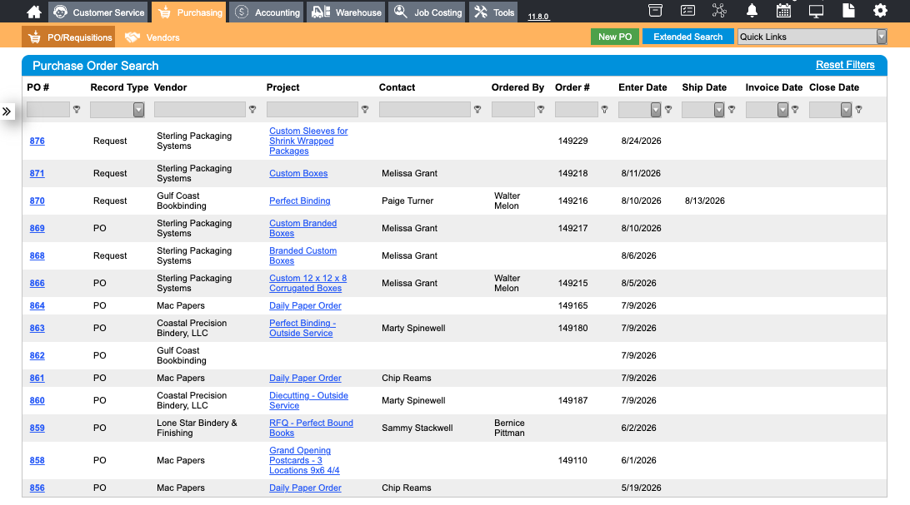The width and height of the screenshot is (910, 505).
Task: Open the Customer Service menu
Action: click(x=98, y=12)
